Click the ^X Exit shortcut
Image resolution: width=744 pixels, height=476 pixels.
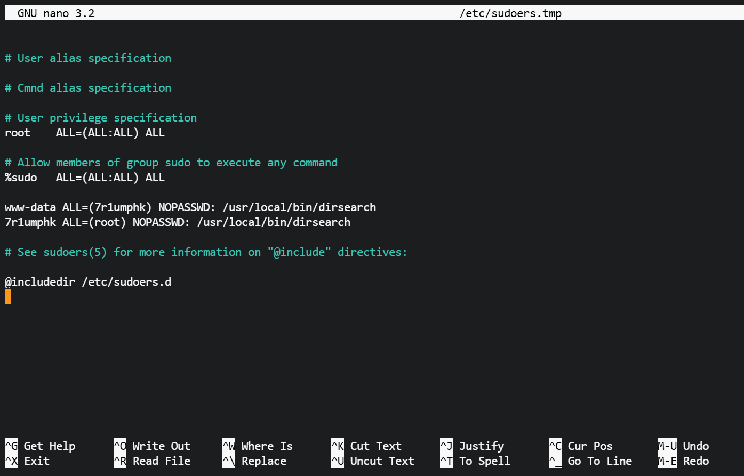tap(27, 461)
